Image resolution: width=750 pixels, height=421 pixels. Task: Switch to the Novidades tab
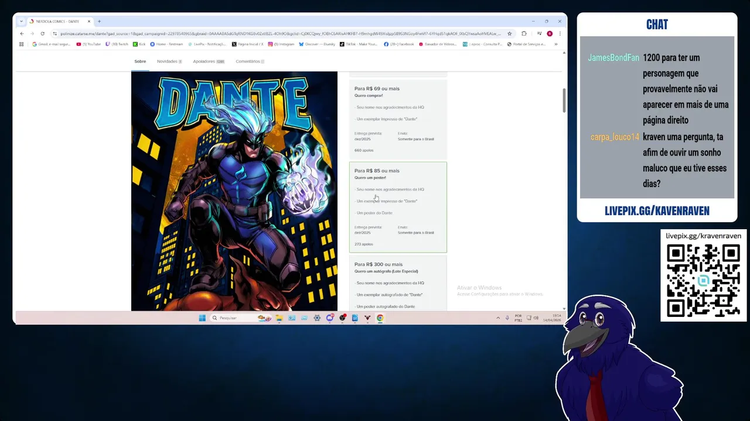[x=169, y=61]
